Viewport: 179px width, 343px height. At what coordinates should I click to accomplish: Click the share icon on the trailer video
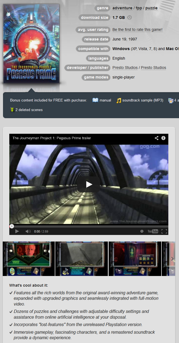tap(157, 138)
